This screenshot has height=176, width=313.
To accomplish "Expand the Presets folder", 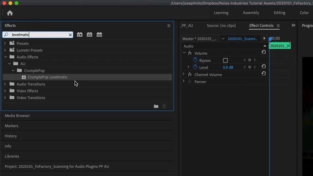I will tap(5, 44).
